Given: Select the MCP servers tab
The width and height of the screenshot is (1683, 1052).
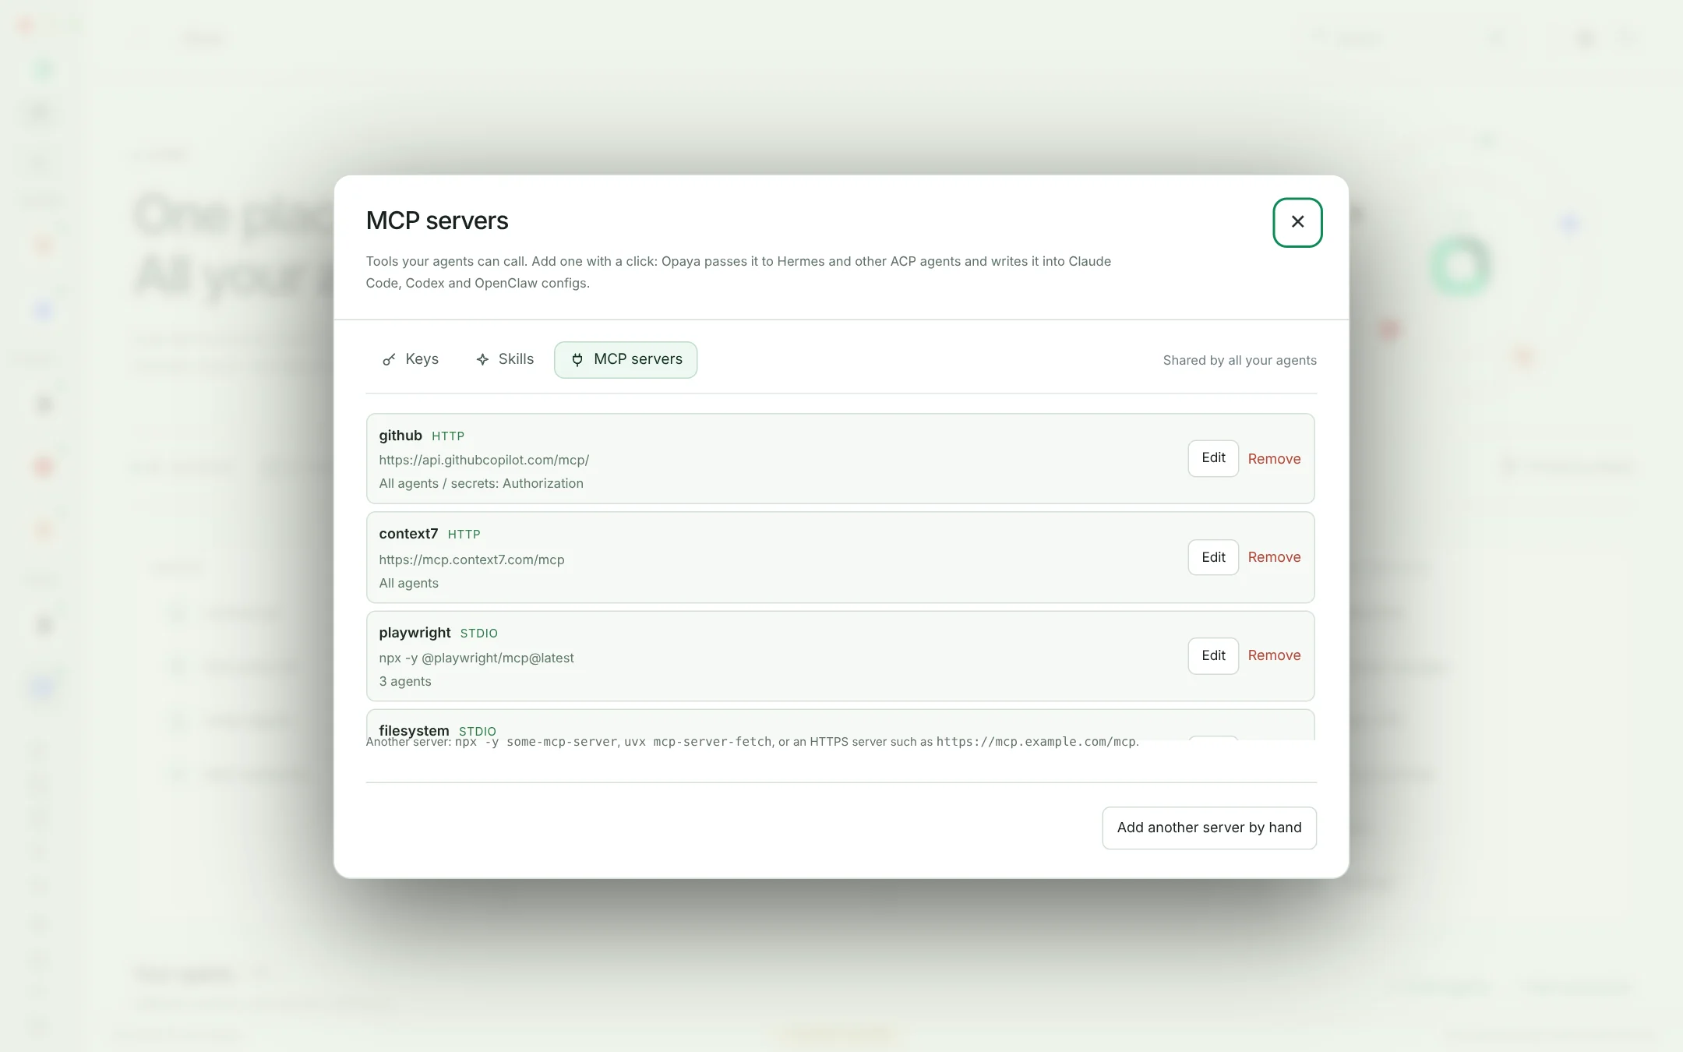Looking at the screenshot, I should click(x=626, y=359).
